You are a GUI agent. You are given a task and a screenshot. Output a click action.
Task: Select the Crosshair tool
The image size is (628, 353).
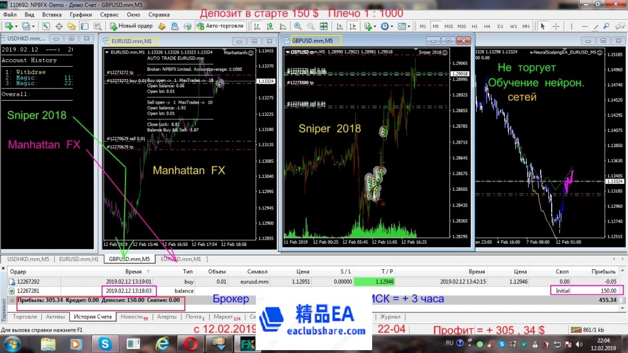[x=556, y=26]
